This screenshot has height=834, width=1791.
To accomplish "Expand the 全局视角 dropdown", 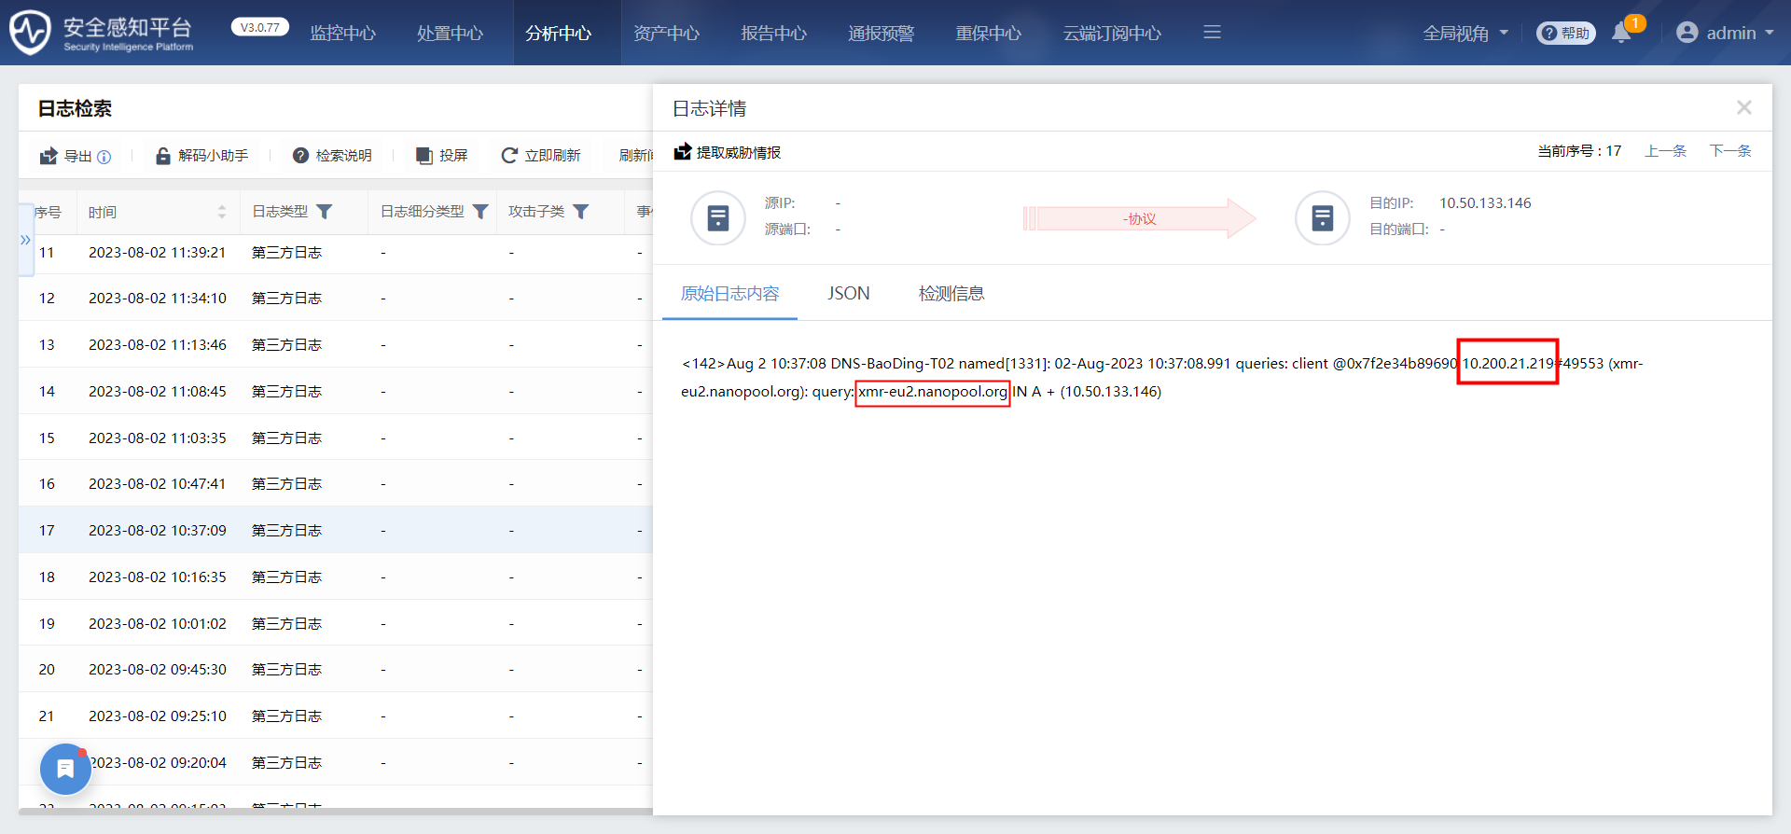I will 1465,33.
